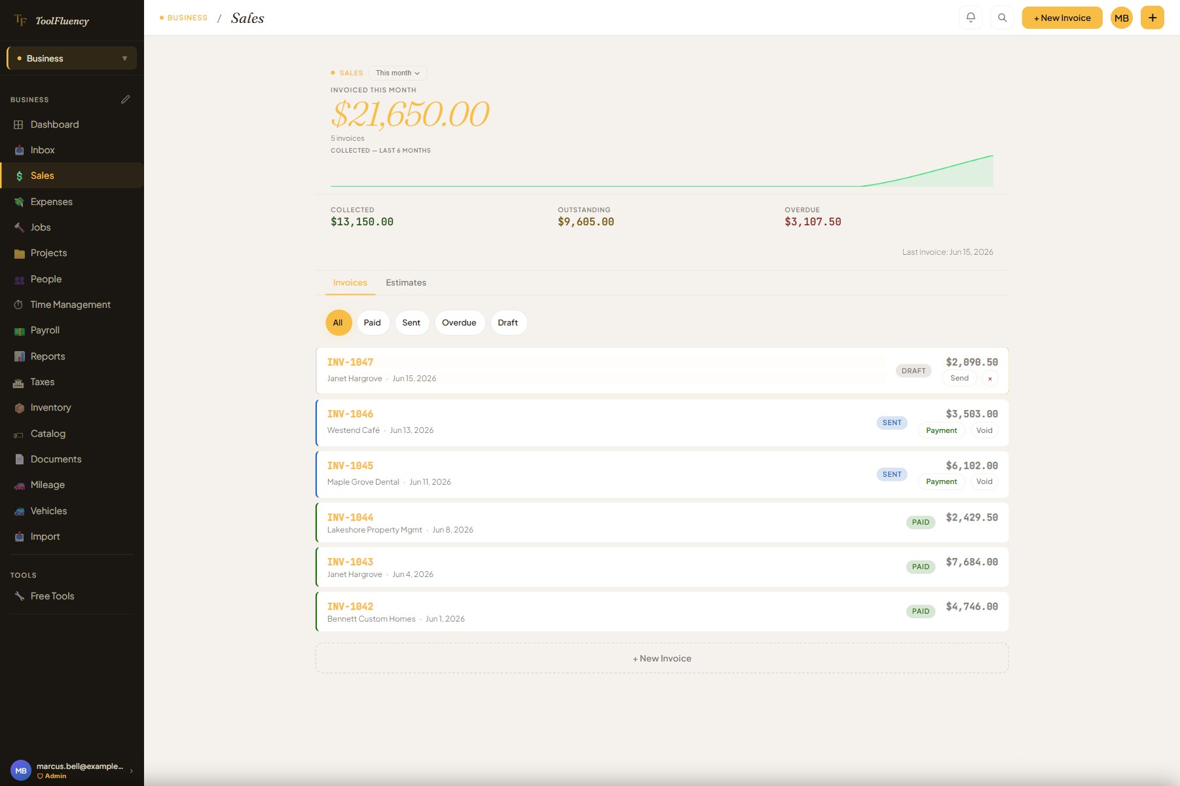Click the BUSINESS breadcrumb link

click(x=187, y=18)
